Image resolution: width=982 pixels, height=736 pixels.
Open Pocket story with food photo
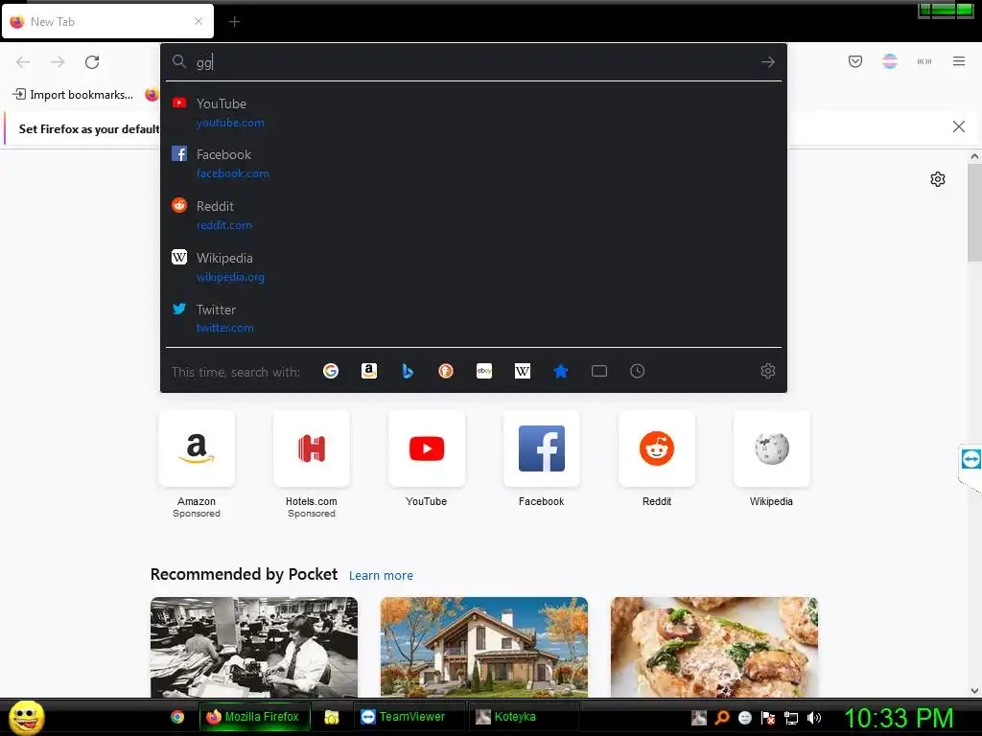coord(713,647)
